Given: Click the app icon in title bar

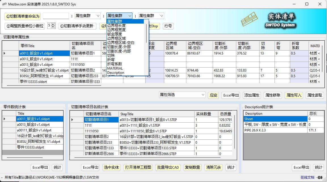Looking at the screenshot, I should (5, 4).
